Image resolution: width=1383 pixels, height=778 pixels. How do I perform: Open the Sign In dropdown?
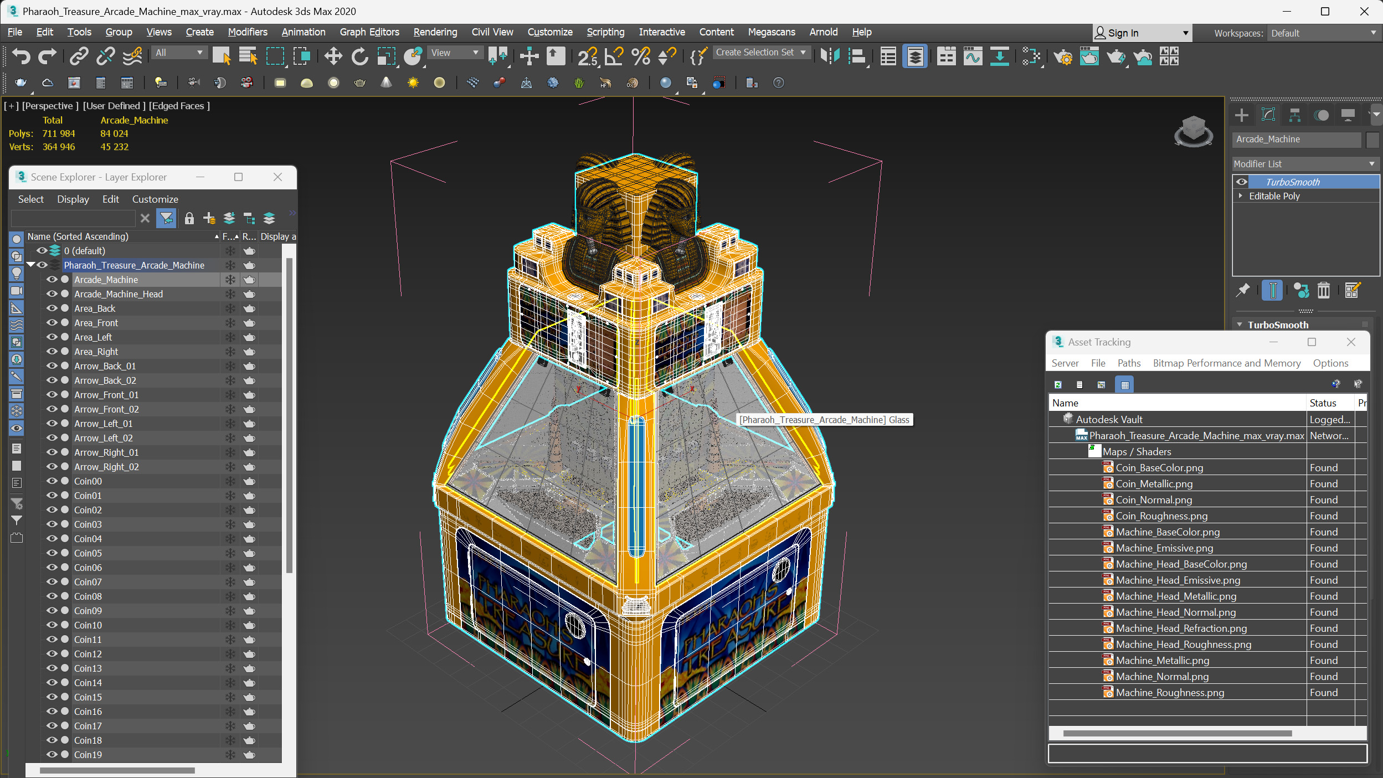tap(1141, 33)
